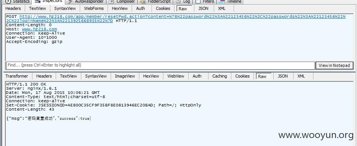Screen dimensions: 357x146
Task: Select response TextView inspector tab
Action: pos(68,76)
